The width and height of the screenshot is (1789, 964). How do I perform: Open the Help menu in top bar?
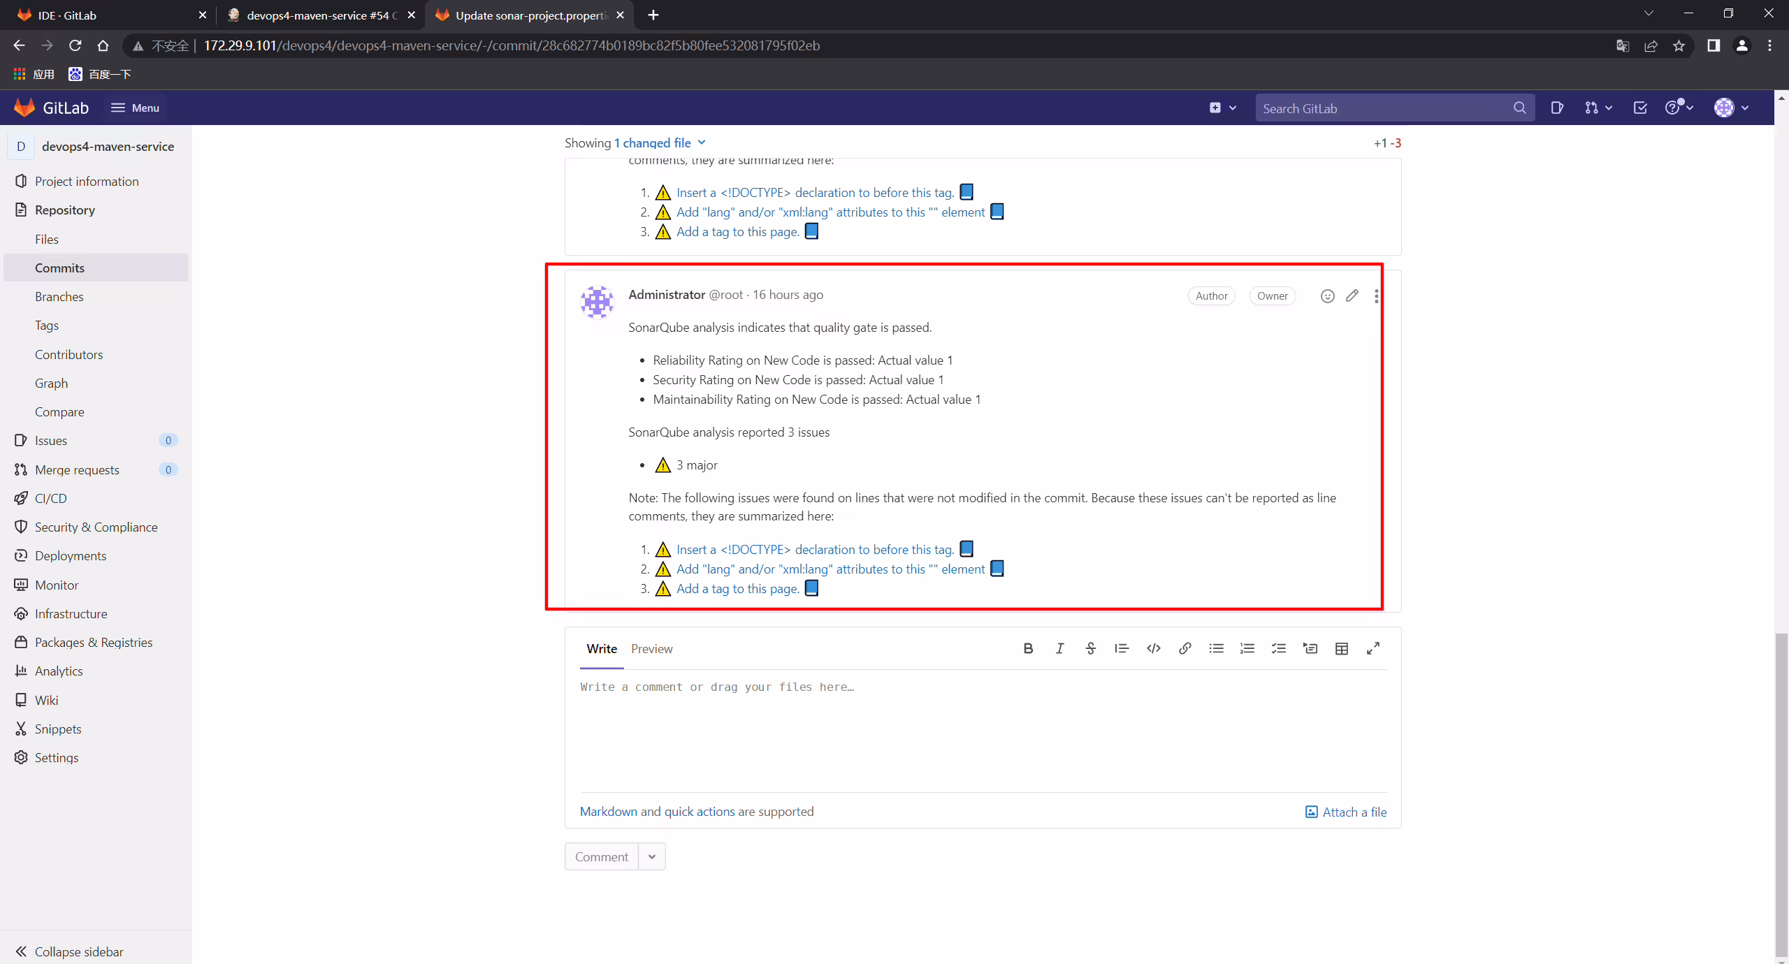[x=1679, y=108]
